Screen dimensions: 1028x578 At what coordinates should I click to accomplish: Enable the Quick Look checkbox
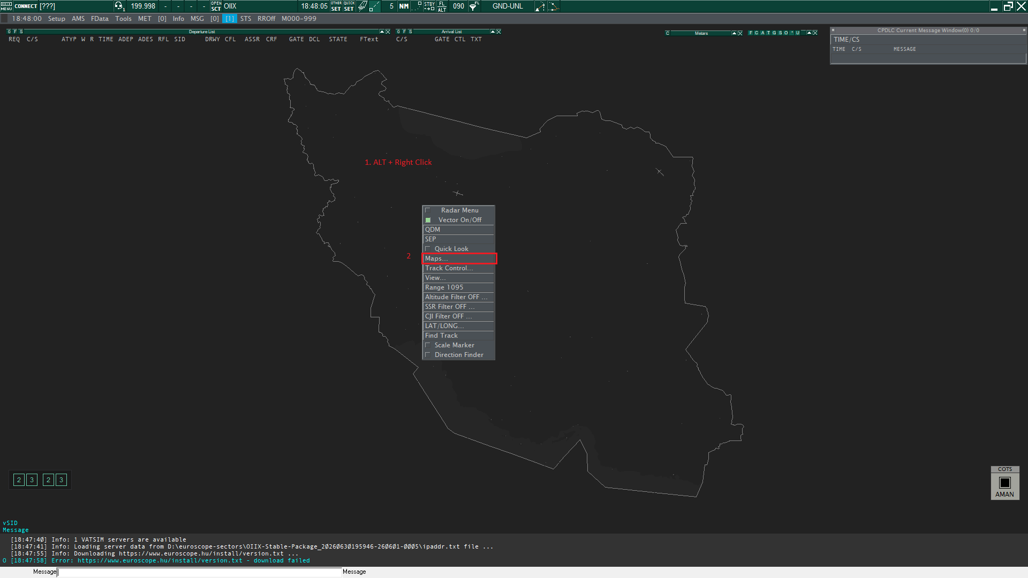point(428,249)
